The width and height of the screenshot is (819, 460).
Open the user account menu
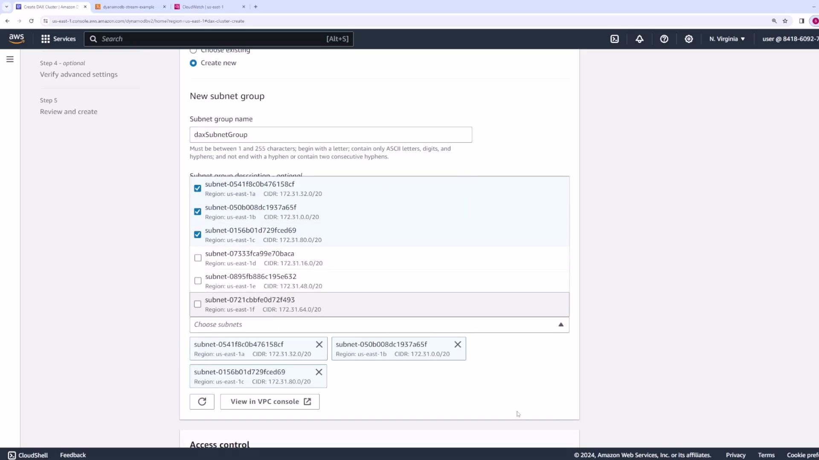click(790, 39)
